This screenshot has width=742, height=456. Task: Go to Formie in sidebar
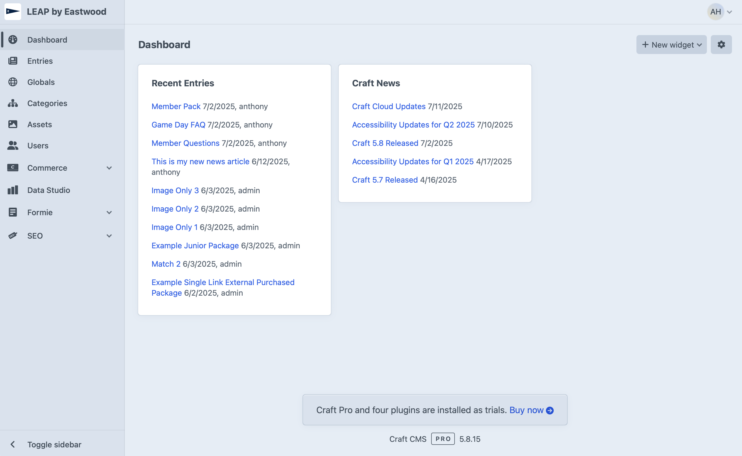[x=40, y=213]
